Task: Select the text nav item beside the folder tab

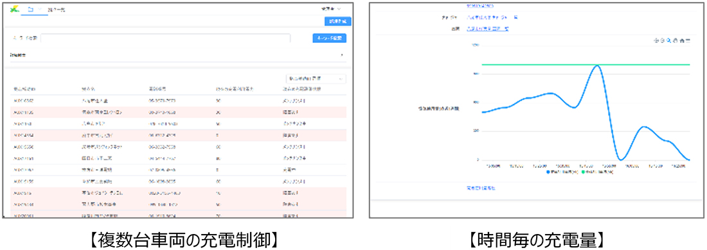Action: (56, 10)
